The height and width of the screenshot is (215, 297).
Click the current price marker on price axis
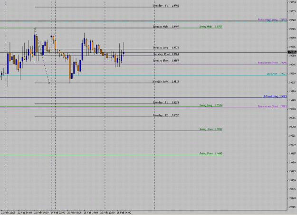[x=292, y=52]
